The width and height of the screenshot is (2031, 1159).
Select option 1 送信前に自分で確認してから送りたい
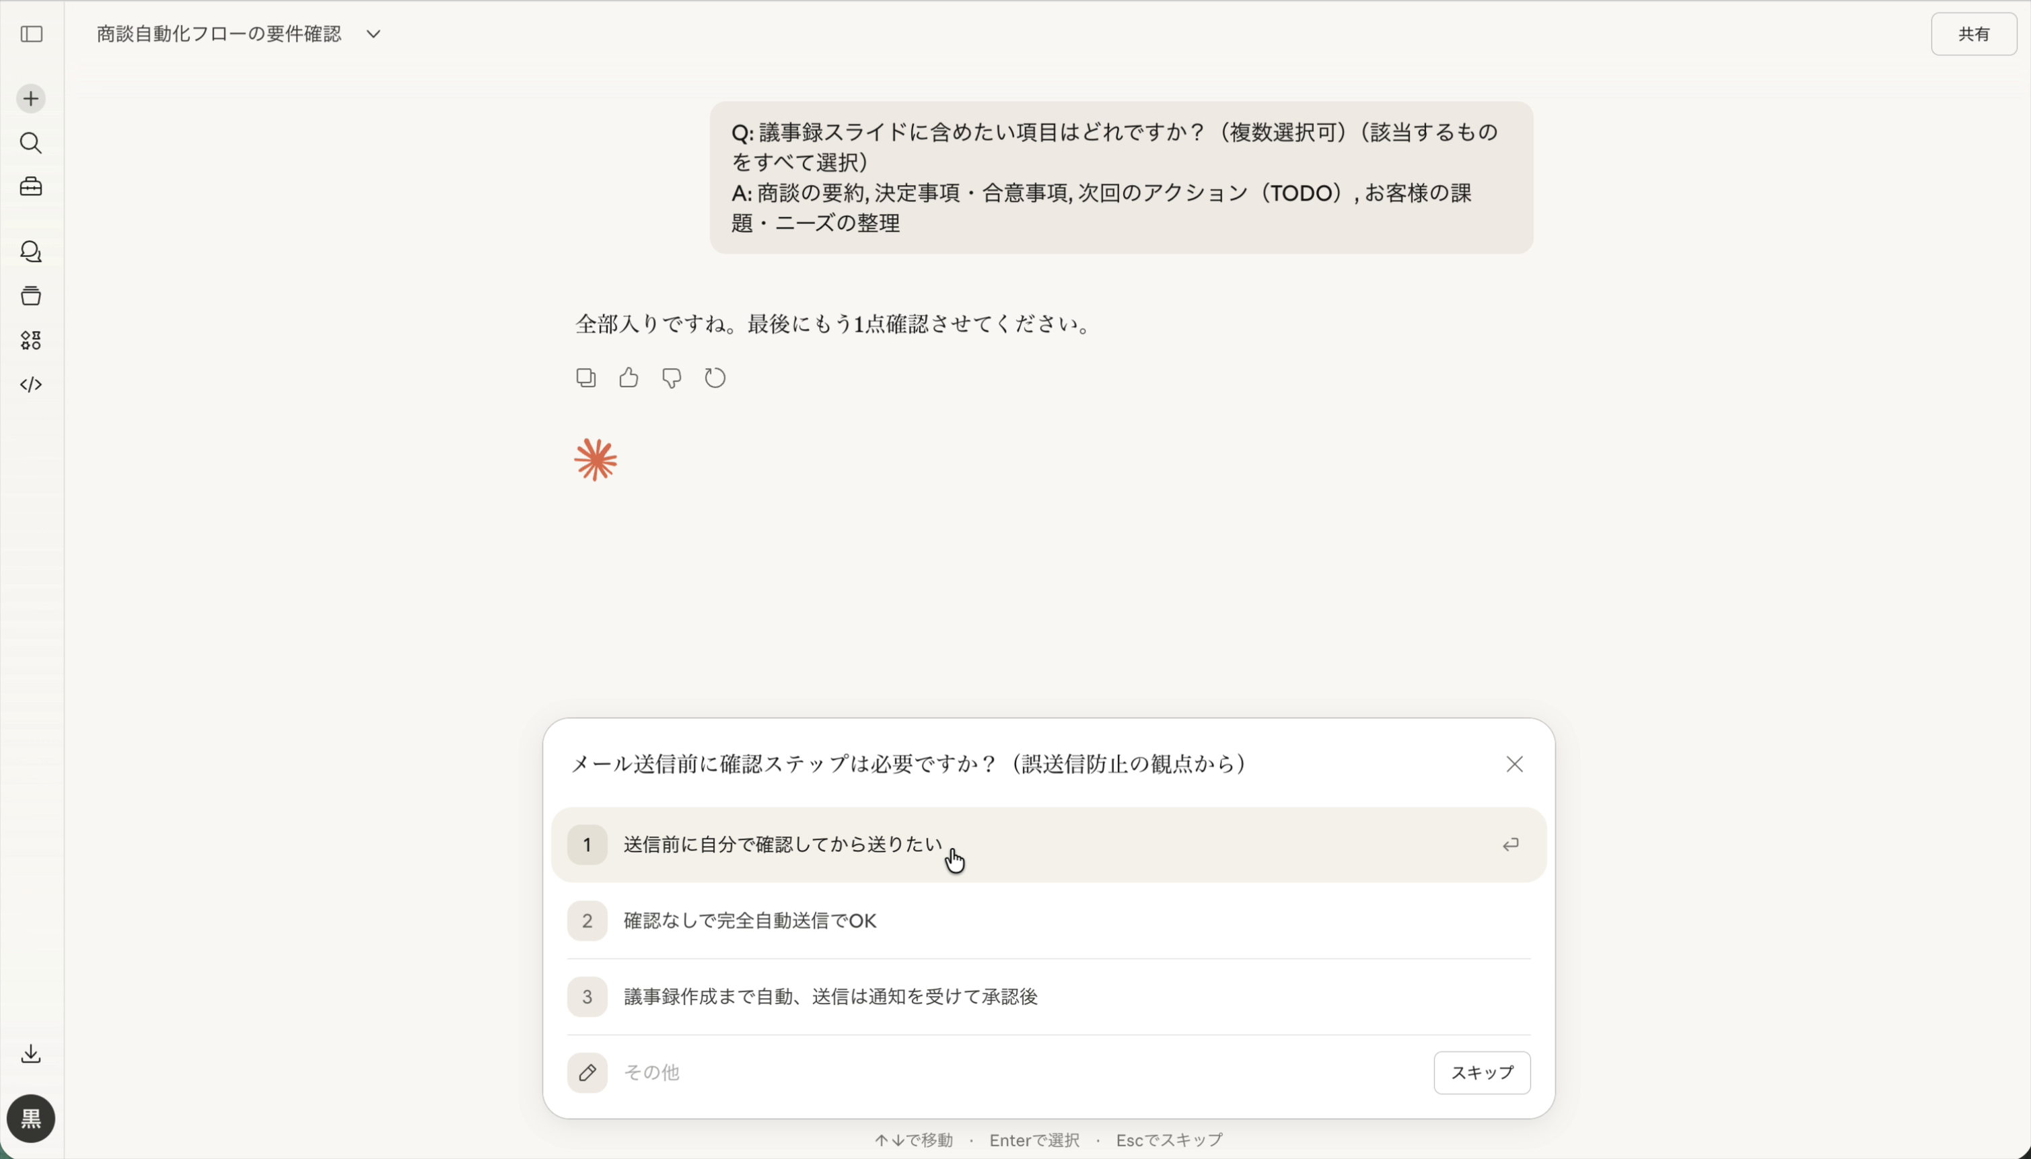pos(1046,844)
